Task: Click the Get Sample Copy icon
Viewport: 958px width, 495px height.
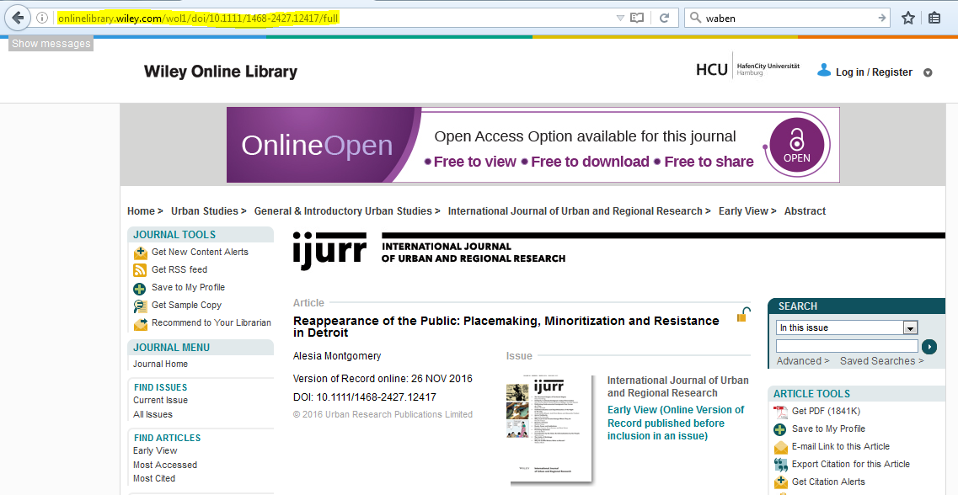Action: coord(141,306)
